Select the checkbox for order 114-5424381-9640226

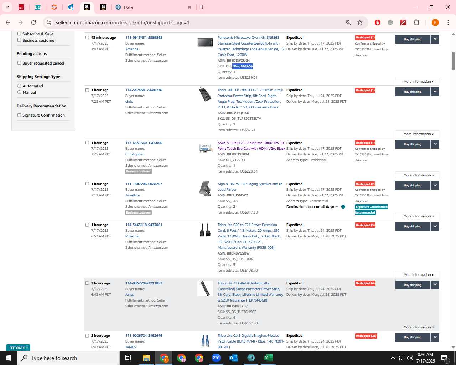click(87, 90)
